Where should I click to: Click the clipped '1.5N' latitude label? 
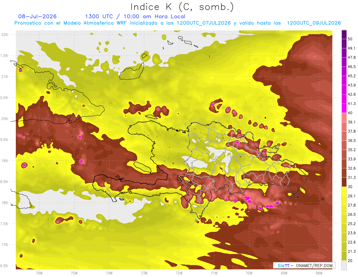coord(4,56)
